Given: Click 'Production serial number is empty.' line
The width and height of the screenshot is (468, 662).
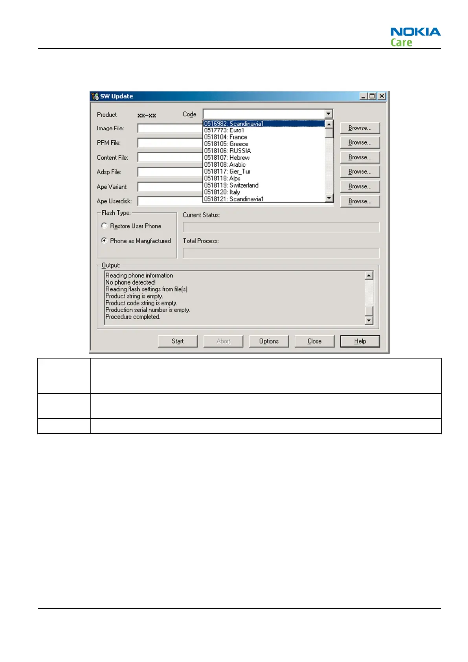Looking at the screenshot, I should coord(148,310).
